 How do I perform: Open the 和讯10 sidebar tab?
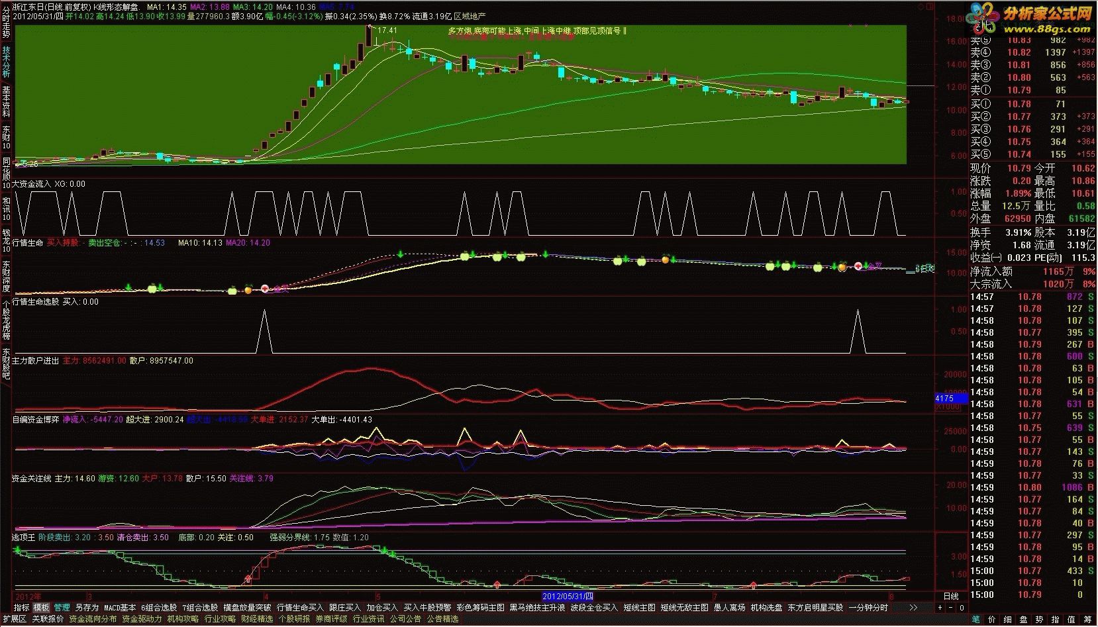pyautogui.click(x=6, y=209)
